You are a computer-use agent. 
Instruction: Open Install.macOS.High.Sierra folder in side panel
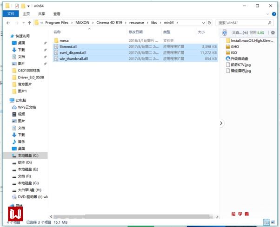click(x=250, y=41)
